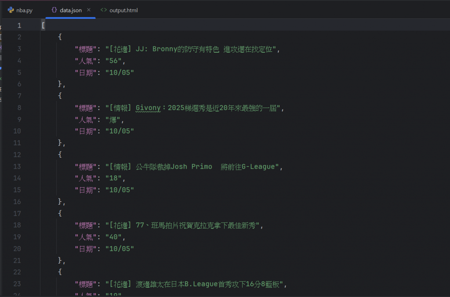Click the closing brace on line 6
450x297 pixels.
pyautogui.click(x=60, y=84)
